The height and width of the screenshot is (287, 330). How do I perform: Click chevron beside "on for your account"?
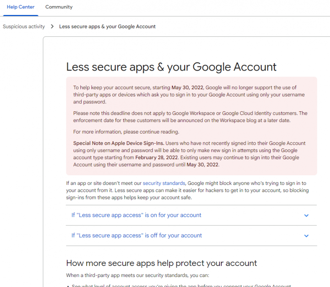tap(306, 215)
